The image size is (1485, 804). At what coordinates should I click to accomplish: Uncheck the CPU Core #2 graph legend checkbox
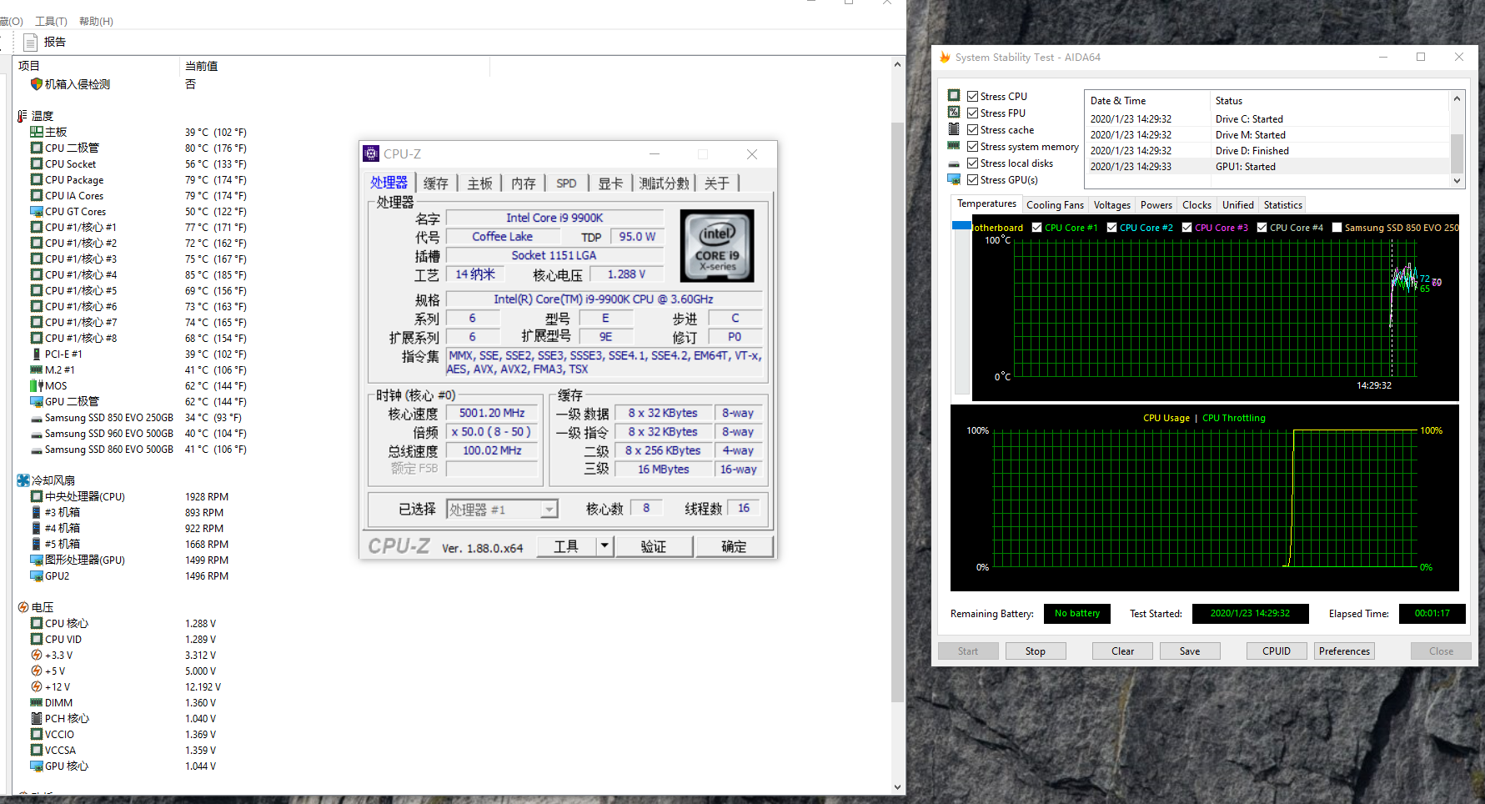[1114, 227]
